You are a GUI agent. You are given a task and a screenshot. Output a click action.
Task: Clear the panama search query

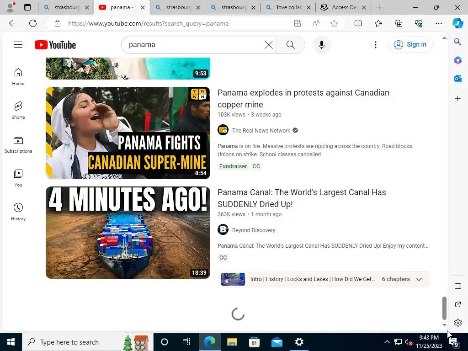coord(269,45)
